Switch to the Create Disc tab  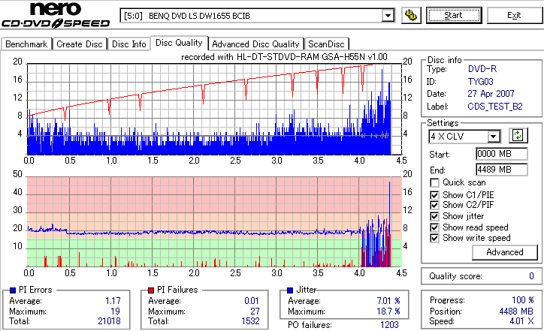80,44
